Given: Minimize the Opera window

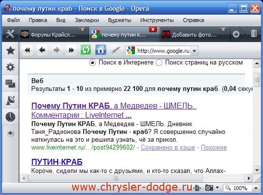Looking at the screenshot, I should [232, 8].
